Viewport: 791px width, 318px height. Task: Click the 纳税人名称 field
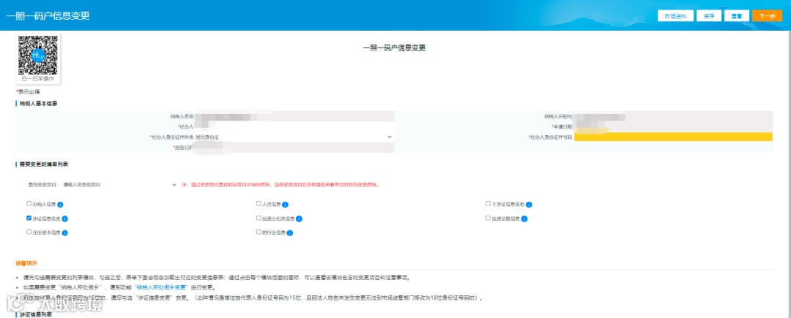click(x=294, y=116)
